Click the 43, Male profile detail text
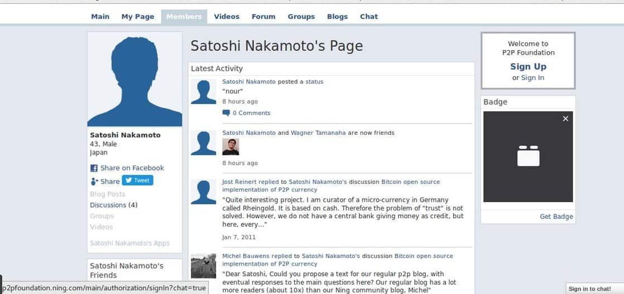624x294 pixels. 103,144
